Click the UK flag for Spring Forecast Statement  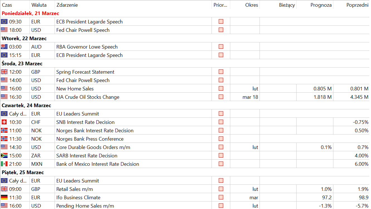[x=4, y=72]
